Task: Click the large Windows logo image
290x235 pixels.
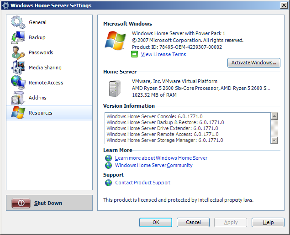Action: pyautogui.click(x=115, y=41)
